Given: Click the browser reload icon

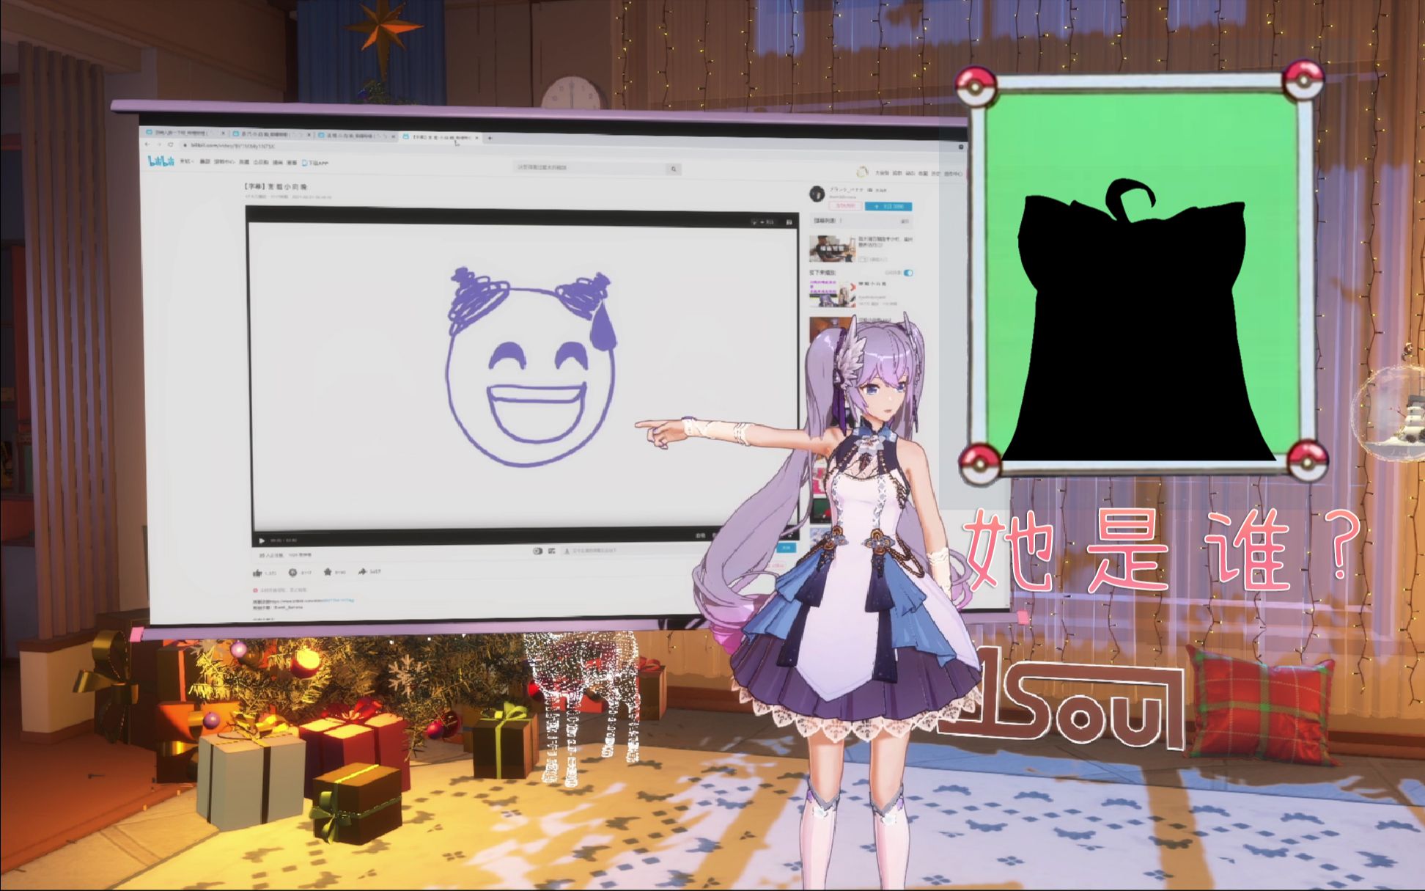Looking at the screenshot, I should (171, 145).
